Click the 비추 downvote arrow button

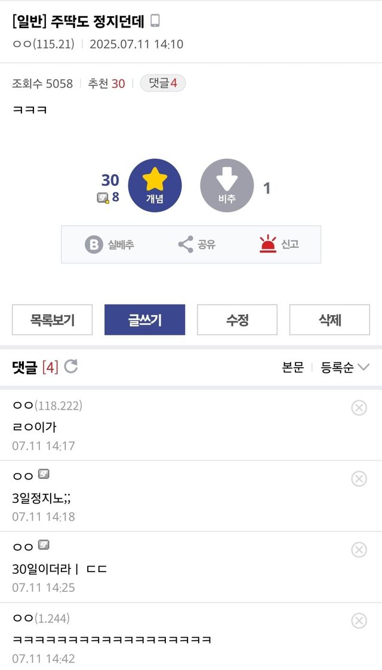(x=227, y=185)
